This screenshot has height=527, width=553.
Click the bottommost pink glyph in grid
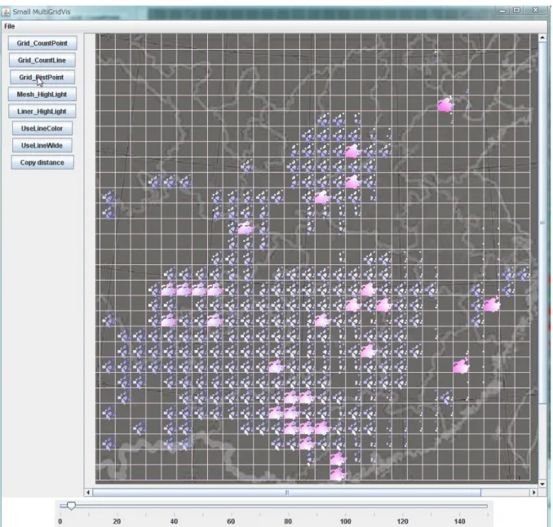(x=338, y=474)
